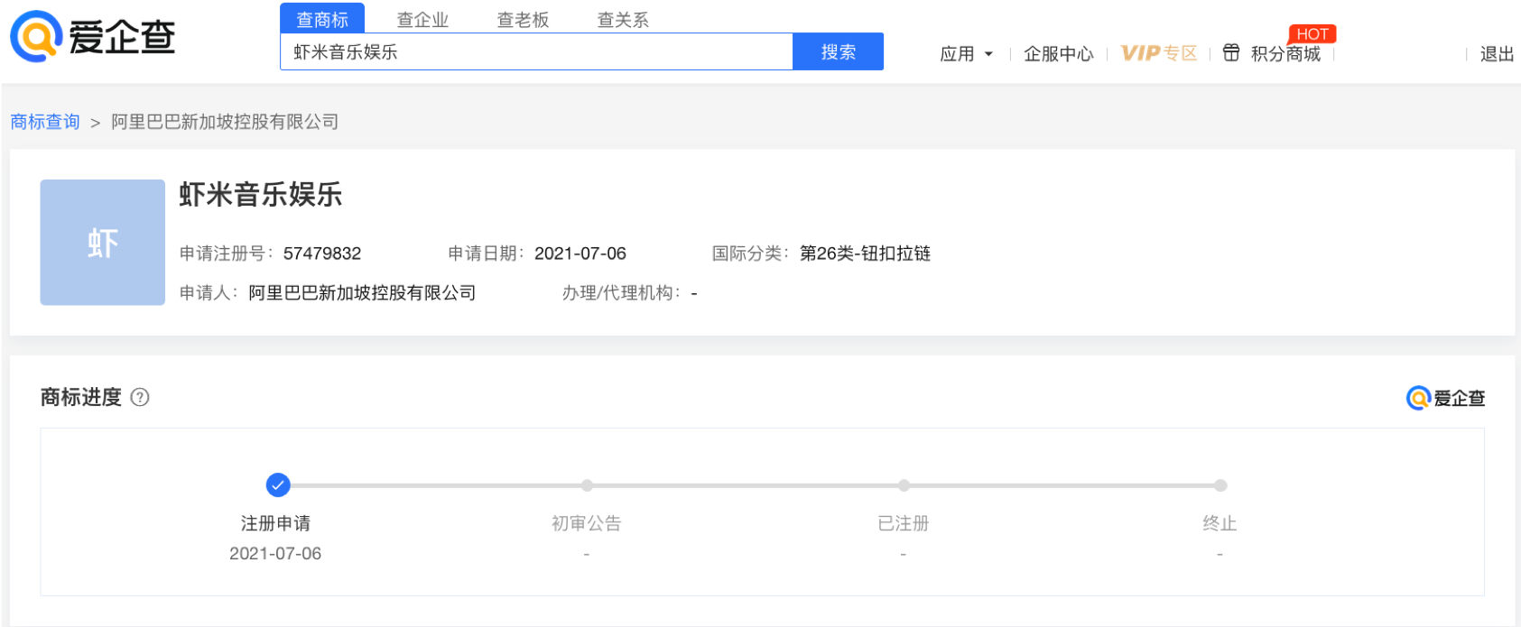Screen dimensions: 1521x627
Task: Click application date 2021-07-06 in details
Action: (580, 254)
